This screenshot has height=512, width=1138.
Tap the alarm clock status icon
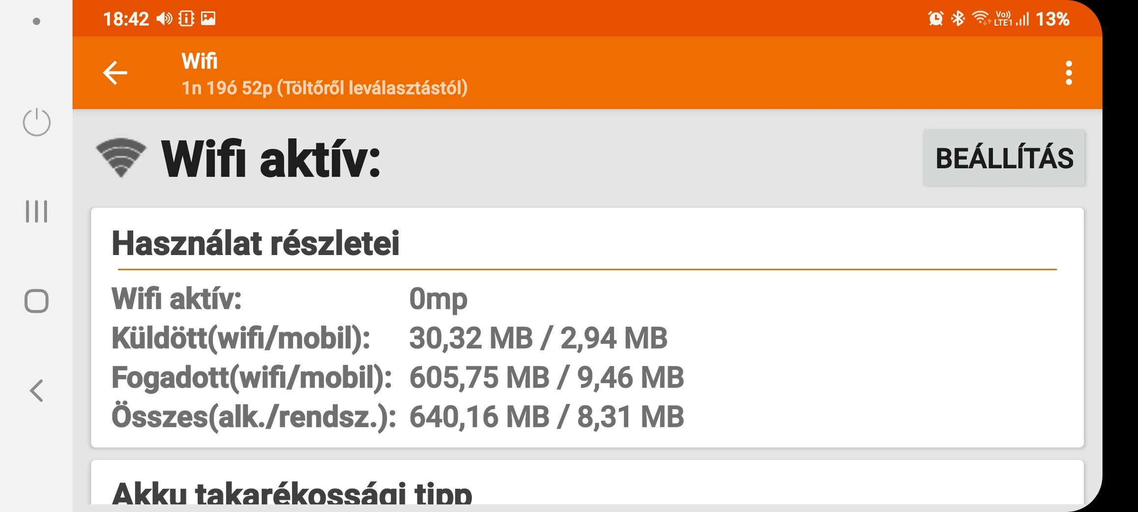tap(935, 19)
